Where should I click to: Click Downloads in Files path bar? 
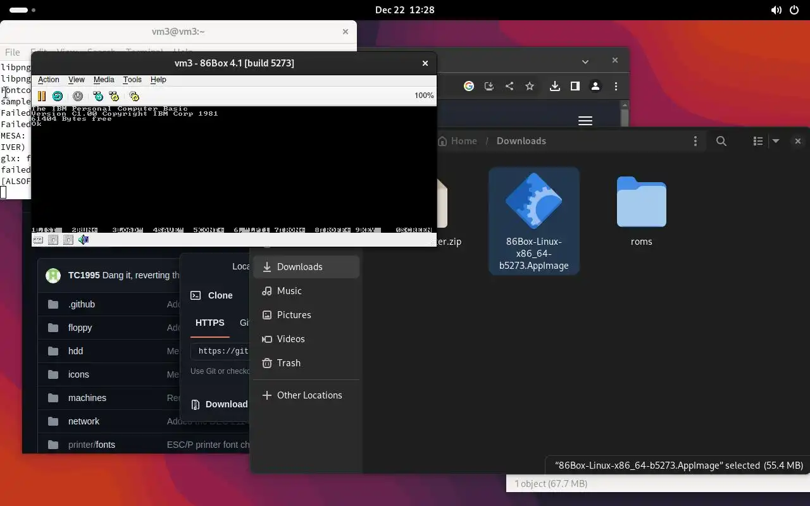[521, 141]
